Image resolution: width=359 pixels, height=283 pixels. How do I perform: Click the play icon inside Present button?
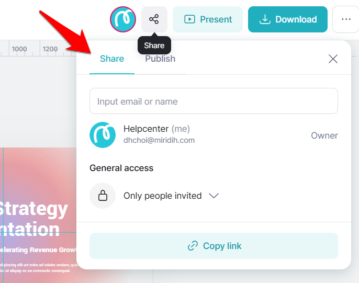click(x=189, y=19)
